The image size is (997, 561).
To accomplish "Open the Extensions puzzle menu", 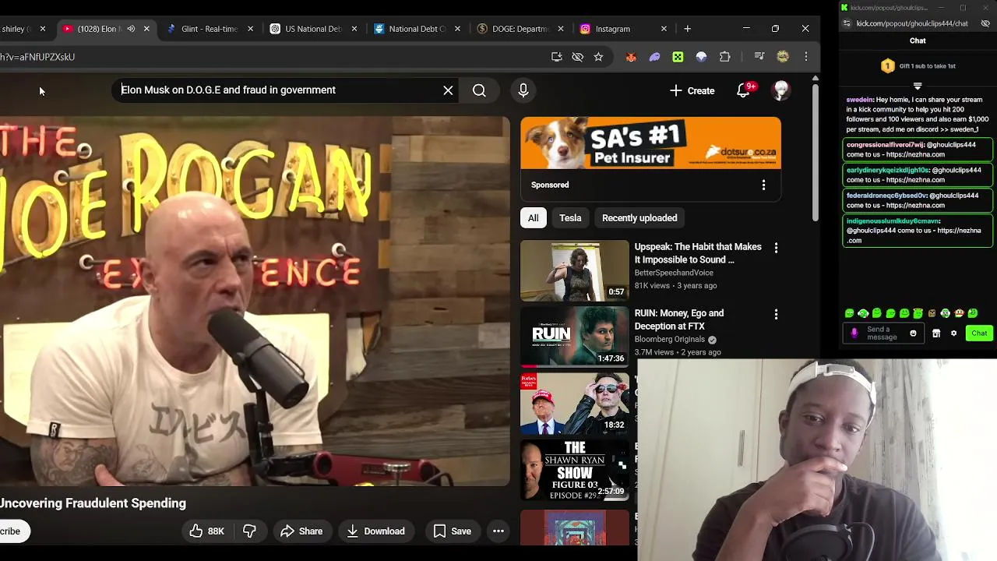I will [725, 57].
